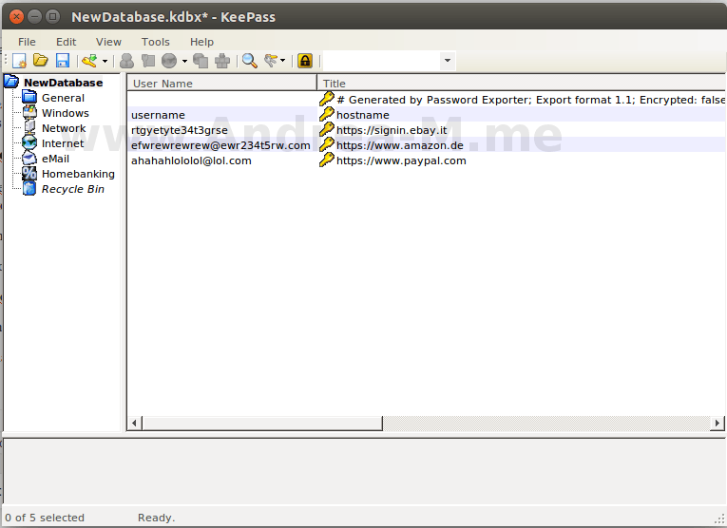Click the Copy Password toolbar icon
The height and width of the screenshot is (528, 727).
coord(148,61)
